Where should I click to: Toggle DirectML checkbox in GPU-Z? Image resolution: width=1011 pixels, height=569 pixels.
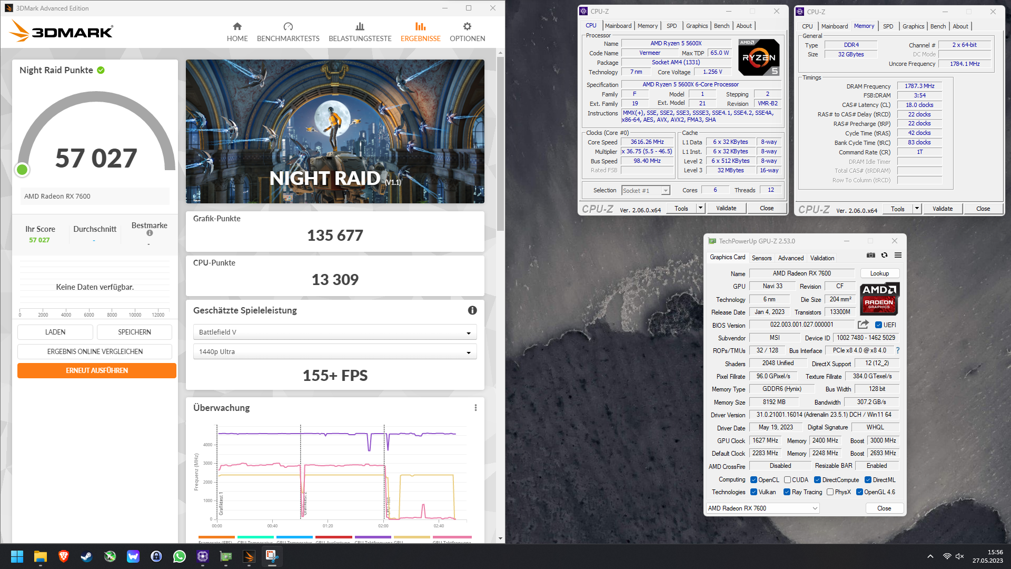point(868,480)
